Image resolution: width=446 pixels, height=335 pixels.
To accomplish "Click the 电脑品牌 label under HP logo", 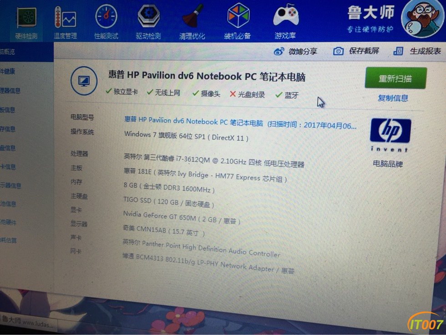I will [388, 164].
